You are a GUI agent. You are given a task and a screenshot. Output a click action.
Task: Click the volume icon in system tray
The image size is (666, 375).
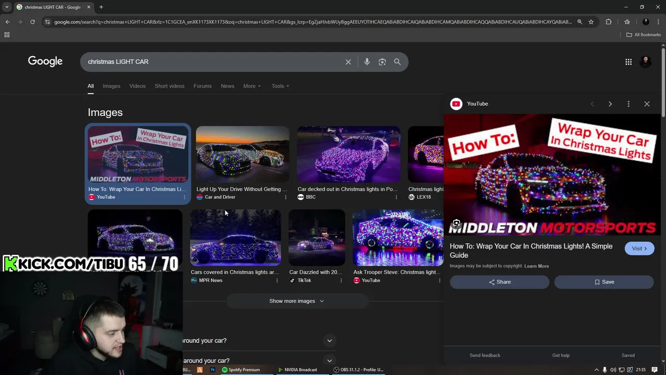[x=613, y=370]
